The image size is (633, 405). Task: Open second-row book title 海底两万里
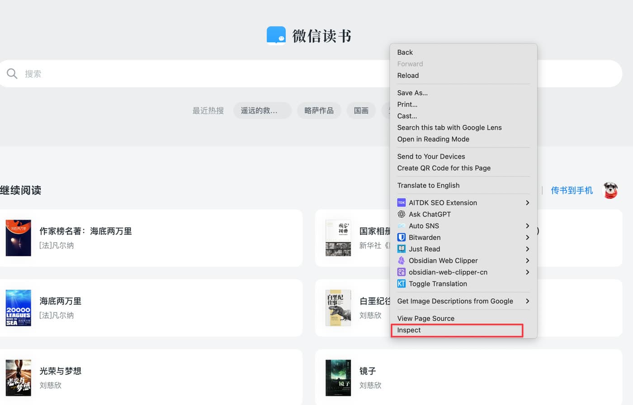60,301
